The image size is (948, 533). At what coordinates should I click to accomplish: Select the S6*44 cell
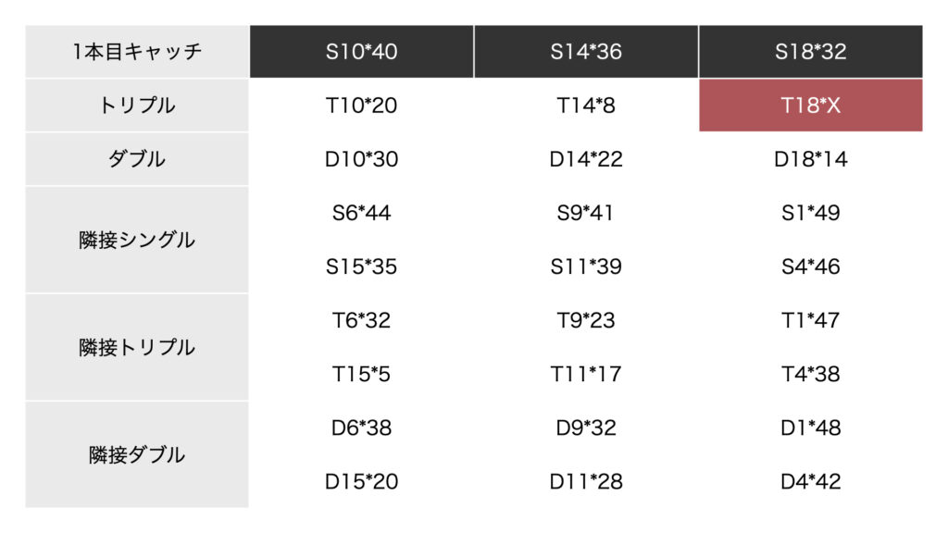coord(362,213)
